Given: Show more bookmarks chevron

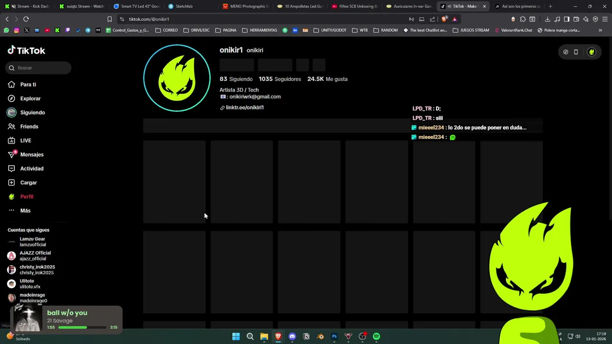Looking at the screenshot, I should tap(601, 30).
